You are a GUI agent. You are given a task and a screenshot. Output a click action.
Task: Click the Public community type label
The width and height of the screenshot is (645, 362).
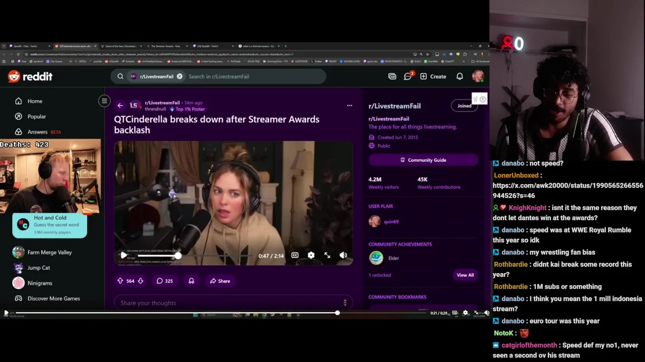pyautogui.click(x=383, y=146)
